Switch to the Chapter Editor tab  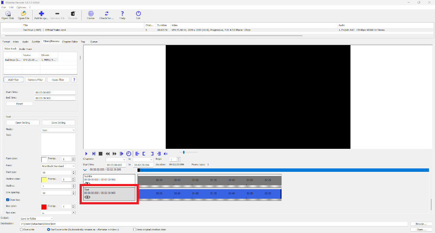[x=70, y=42]
